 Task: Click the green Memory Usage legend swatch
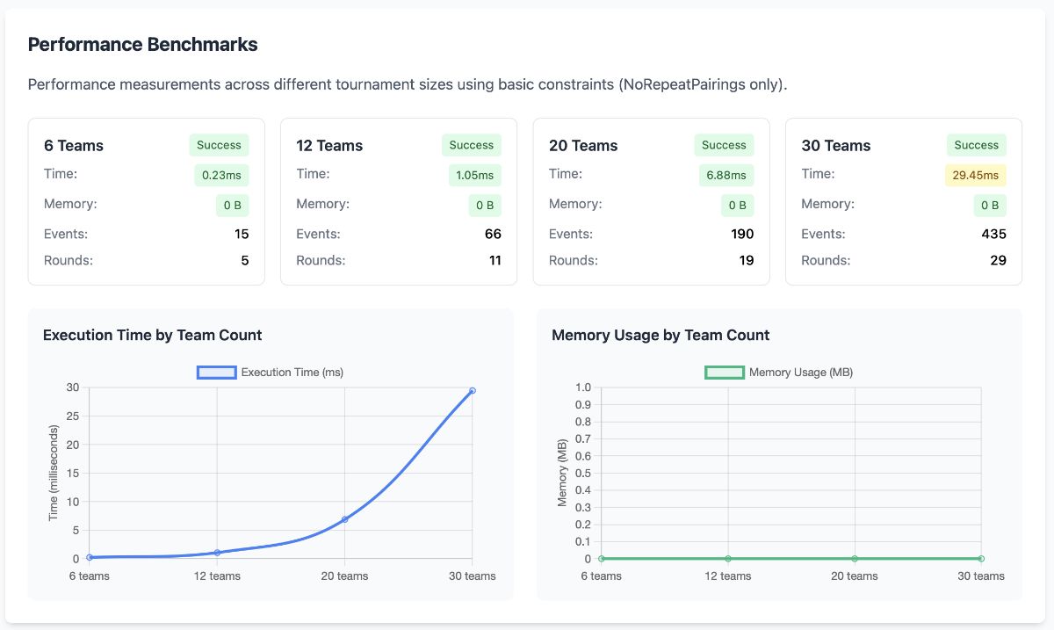725,373
